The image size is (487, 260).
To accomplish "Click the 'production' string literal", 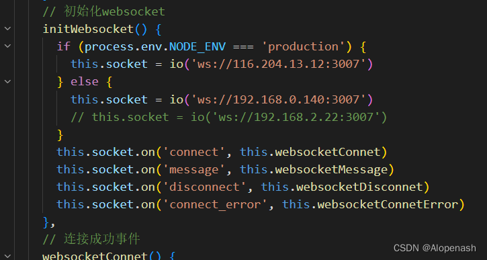I will coord(304,46).
